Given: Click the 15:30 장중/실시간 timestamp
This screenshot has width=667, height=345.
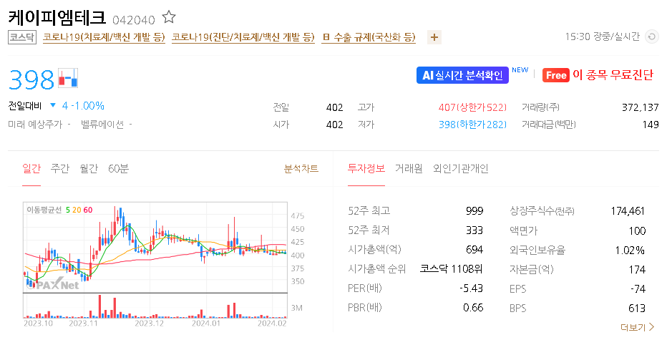Looking at the screenshot, I should tap(603, 37).
